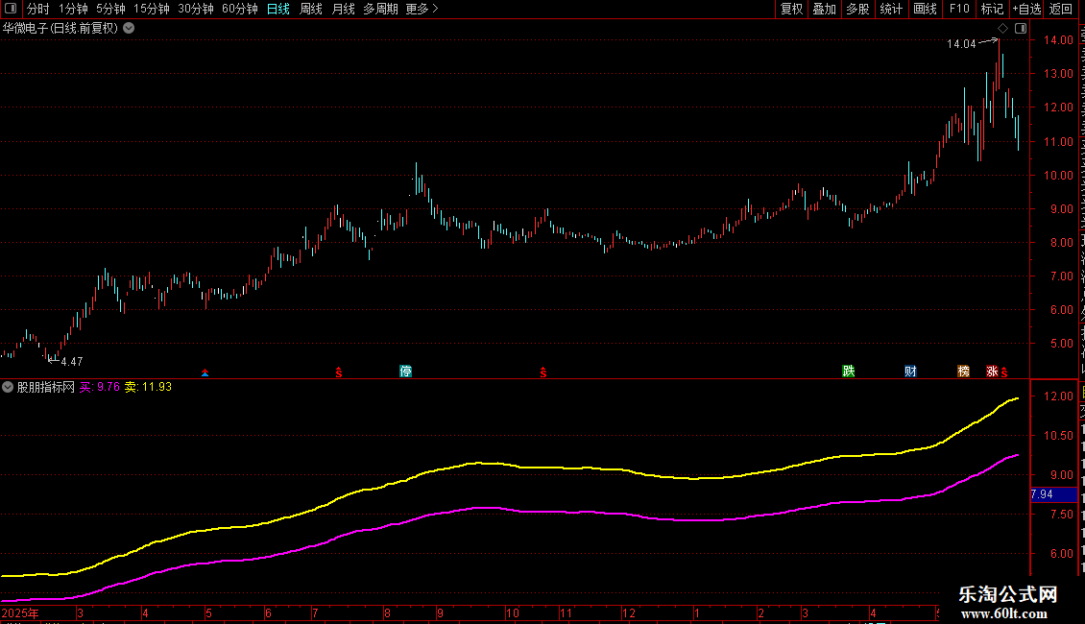
Task: Click the 4.47 low price label
Action: click(x=72, y=362)
